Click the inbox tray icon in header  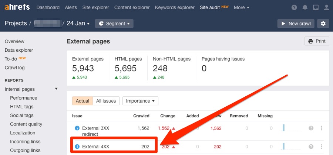click(316, 8)
